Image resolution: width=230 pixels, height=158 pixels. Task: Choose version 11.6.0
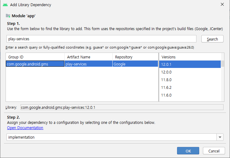click(190, 95)
